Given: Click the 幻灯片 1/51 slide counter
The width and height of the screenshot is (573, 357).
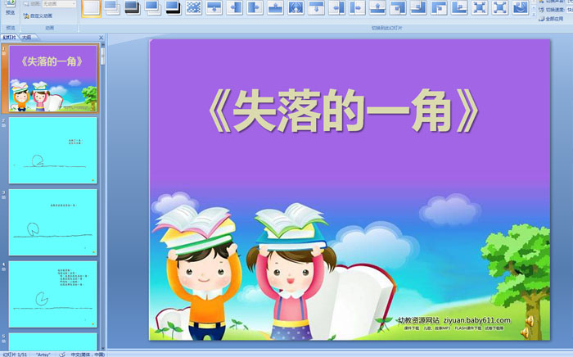Looking at the screenshot, I should pyautogui.click(x=15, y=354).
